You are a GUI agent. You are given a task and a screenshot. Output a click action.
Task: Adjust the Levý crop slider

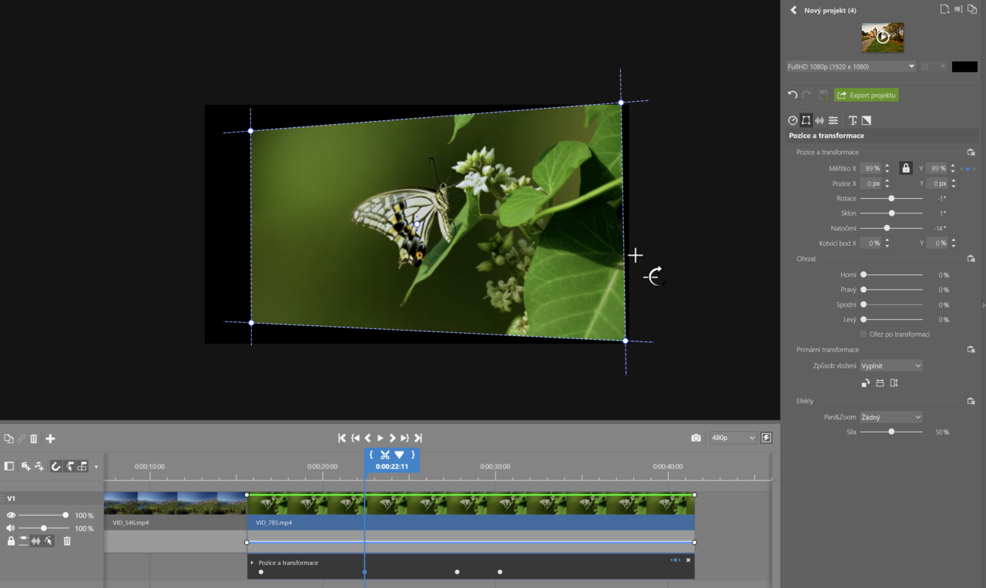click(891, 319)
